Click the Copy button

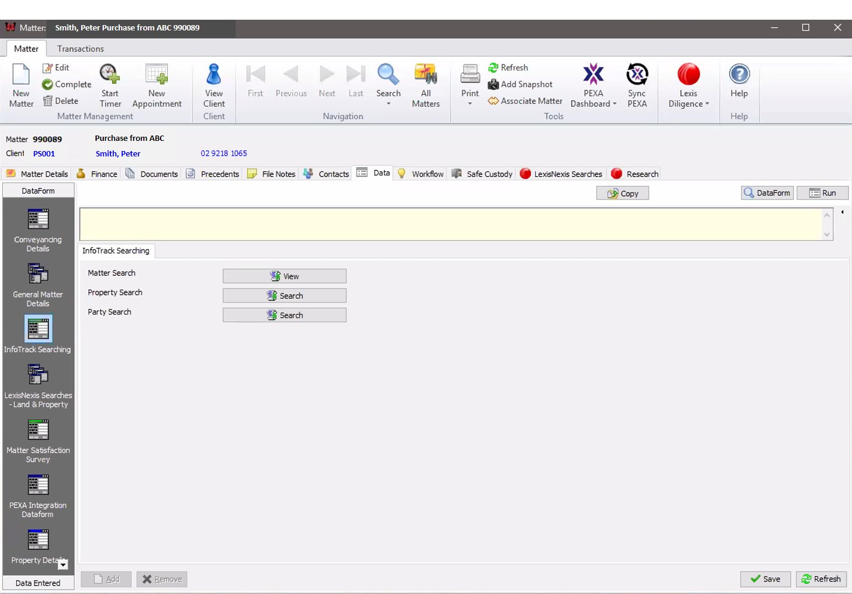coord(622,193)
